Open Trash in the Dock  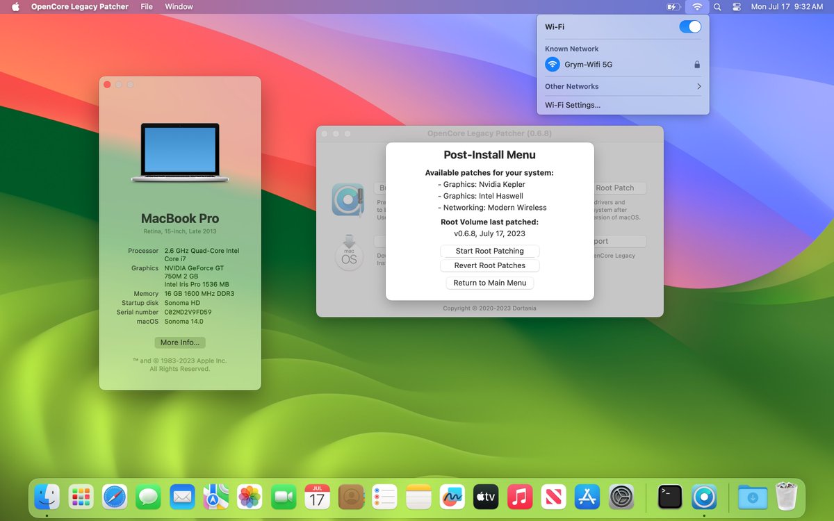point(786,497)
